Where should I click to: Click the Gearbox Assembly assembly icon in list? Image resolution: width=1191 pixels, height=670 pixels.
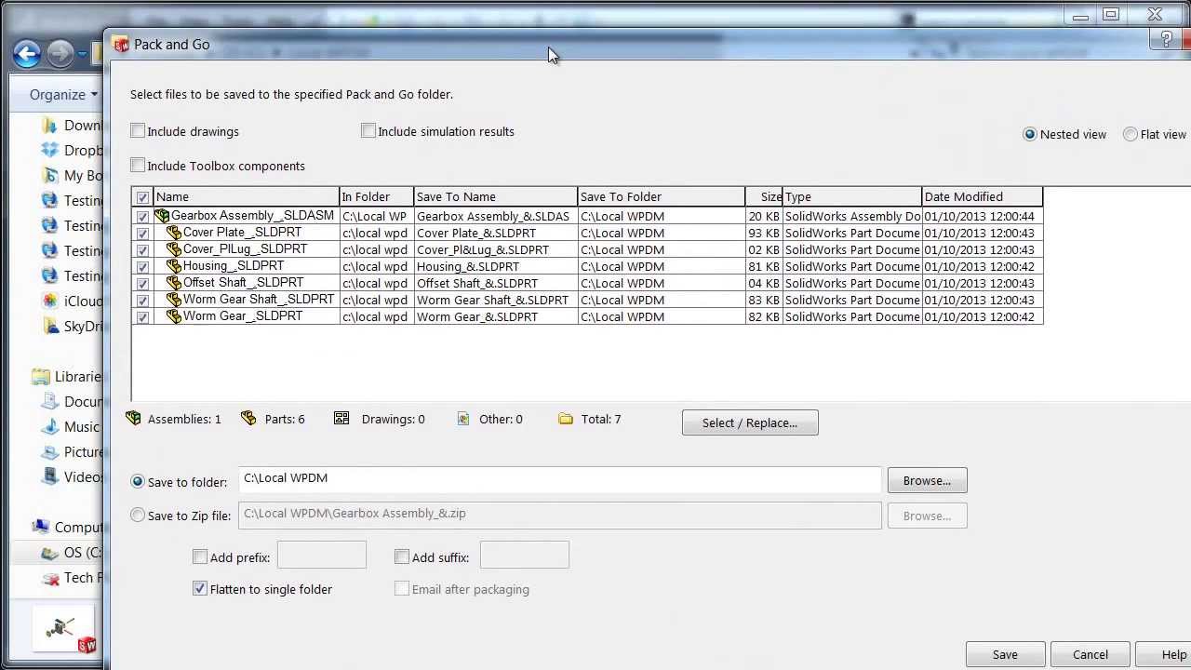162,216
